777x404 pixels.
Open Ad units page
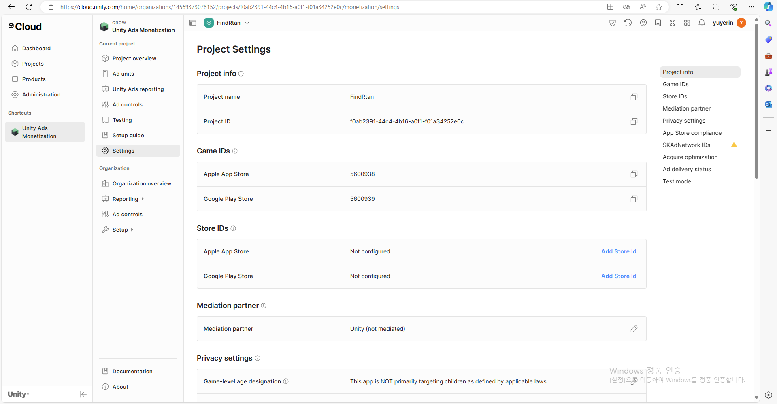(x=138, y=74)
